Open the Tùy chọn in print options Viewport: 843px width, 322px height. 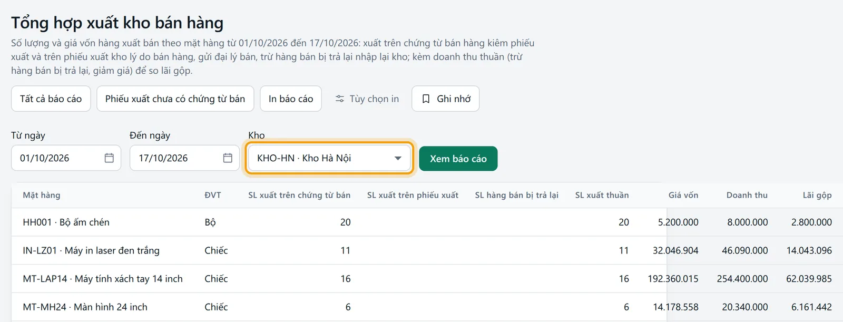click(x=367, y=99)
